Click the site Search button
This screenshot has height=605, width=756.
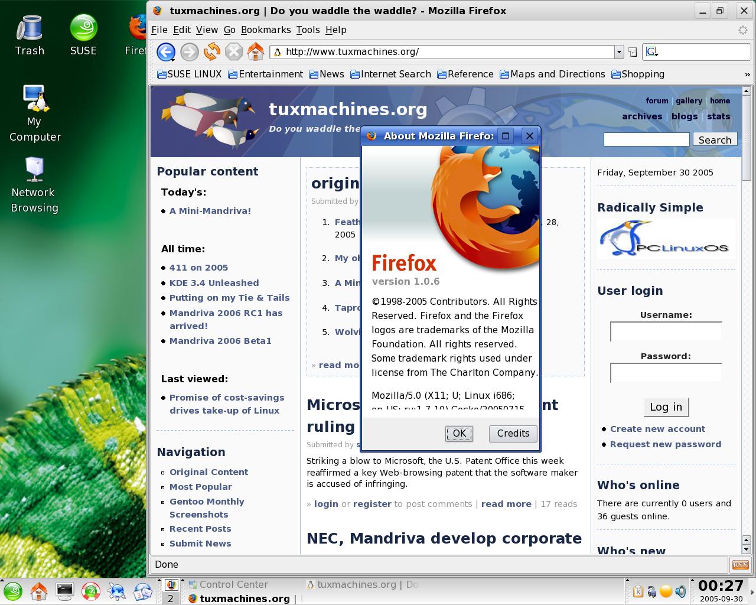point(715,139)
